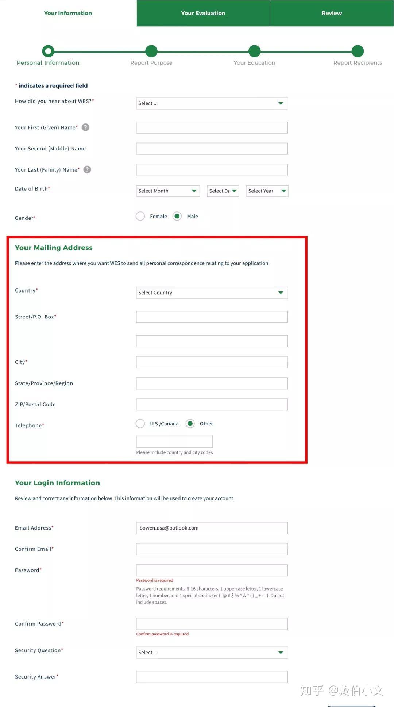The width and height of the screenshot is (394, 707).
Task: Choose U.S./Canada telephone option
Action: pos(140,424)
